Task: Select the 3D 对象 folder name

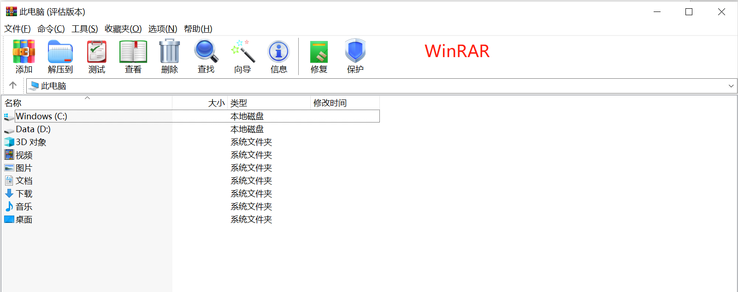Action: pyautogui.click(x=31, y=142)
